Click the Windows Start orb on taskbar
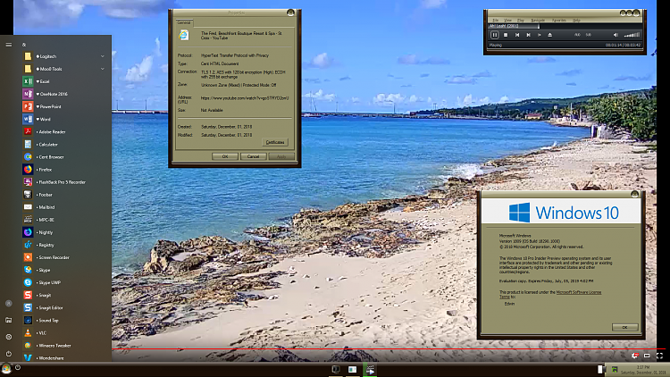 pyautogui.click(x=6, y=368)
